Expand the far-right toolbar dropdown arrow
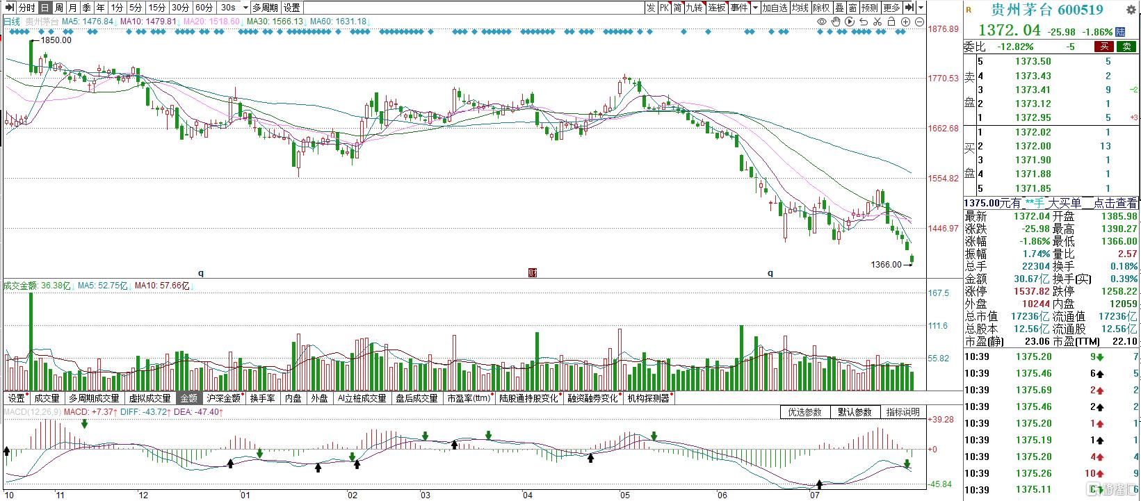 (921, 8)
